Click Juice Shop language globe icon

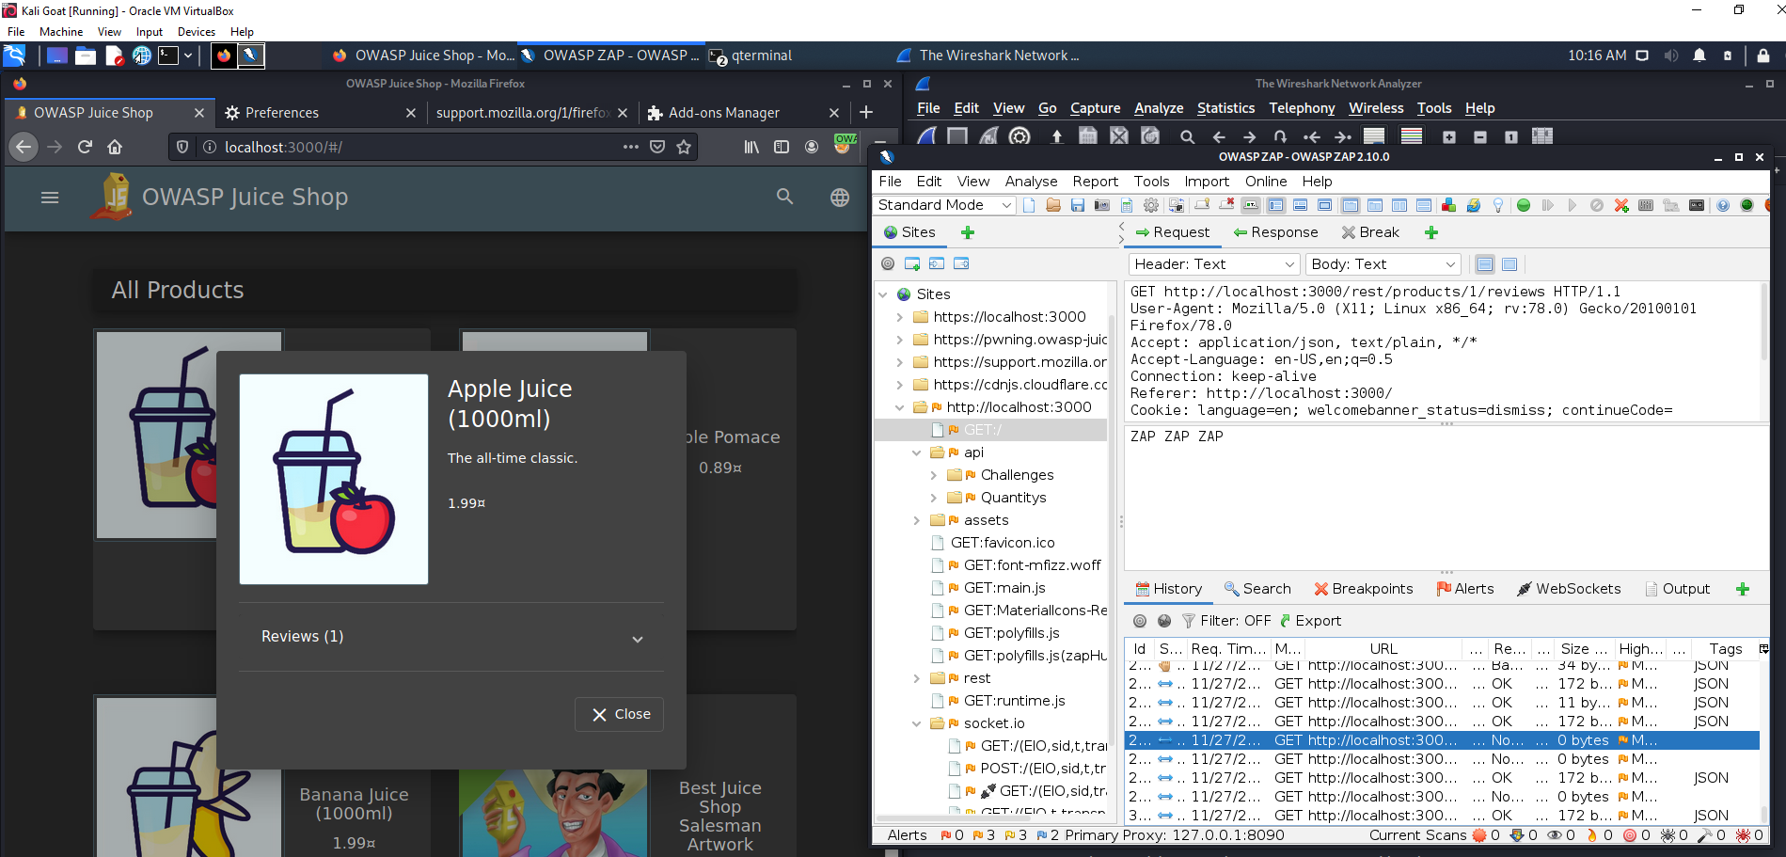click(x=840, y=198)
